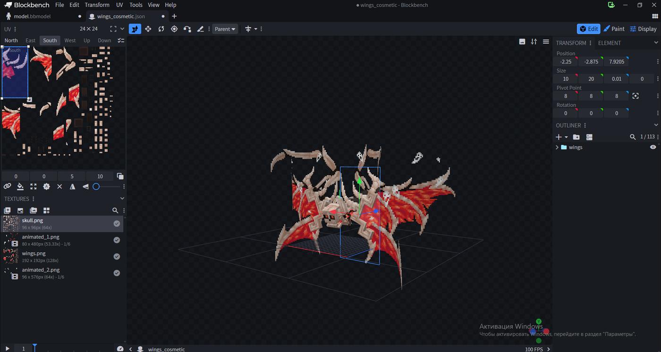Clear UV face with X icon

coord(59,187)
